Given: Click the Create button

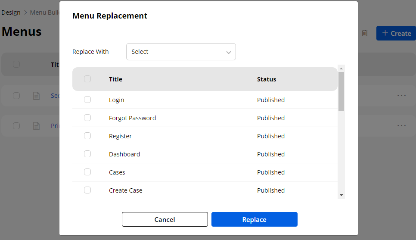Looking at the screenshot, I should coord(396,33).
